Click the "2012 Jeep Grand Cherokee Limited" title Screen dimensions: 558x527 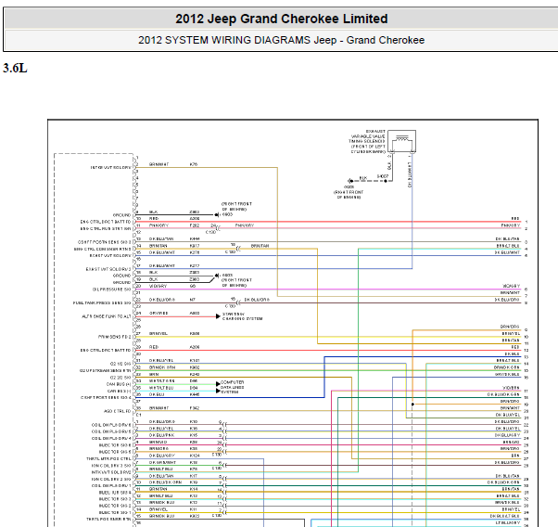(x=281, y=19)
